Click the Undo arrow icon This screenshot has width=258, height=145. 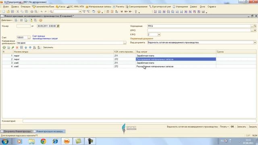[42, 12]
